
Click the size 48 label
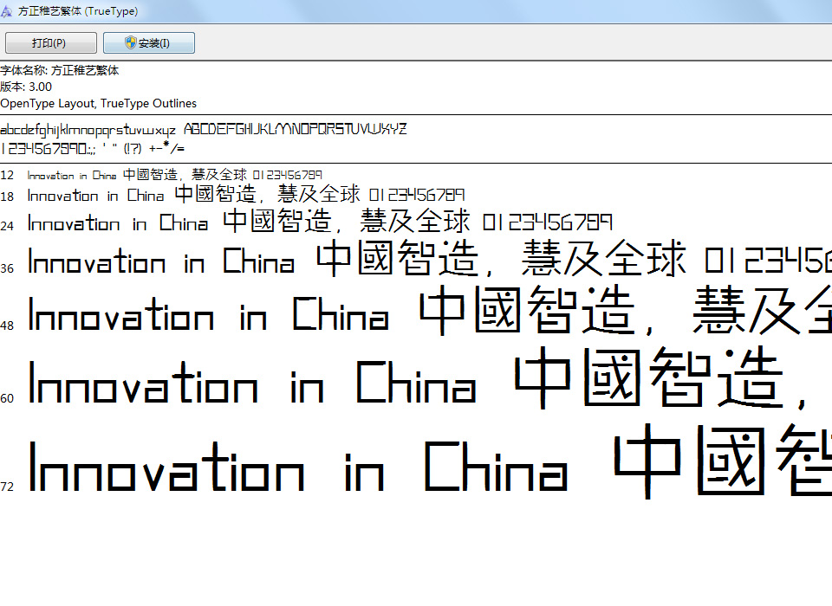[x=7, y=326]
